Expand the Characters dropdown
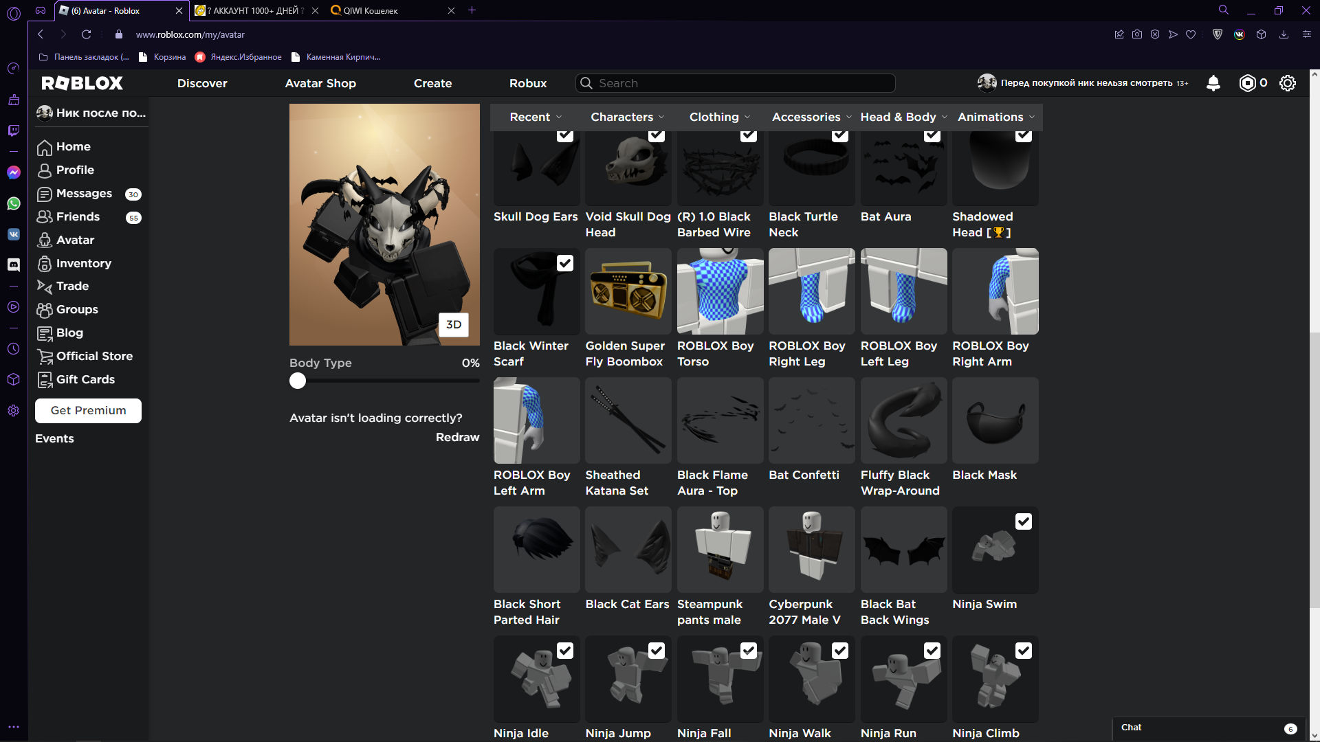The height and width of the screenshot is (742, 1320). point(627,117)
